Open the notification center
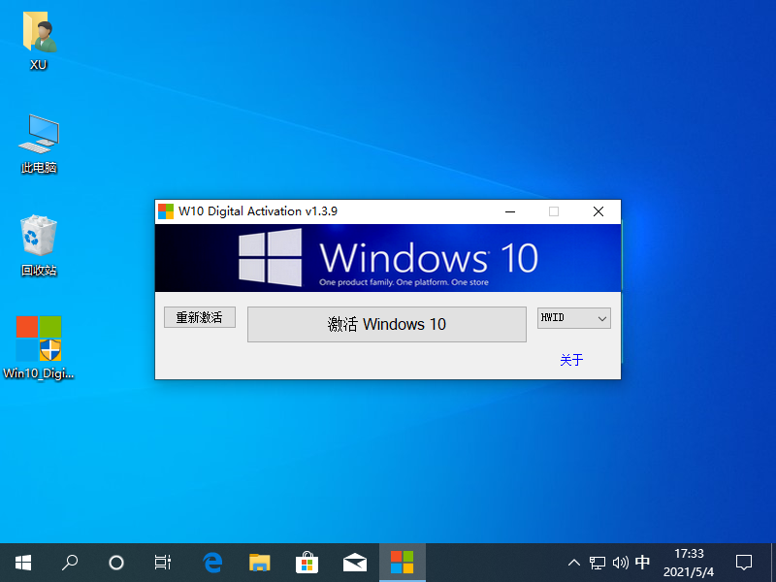776x582 pixels. [x=743, y=563]
